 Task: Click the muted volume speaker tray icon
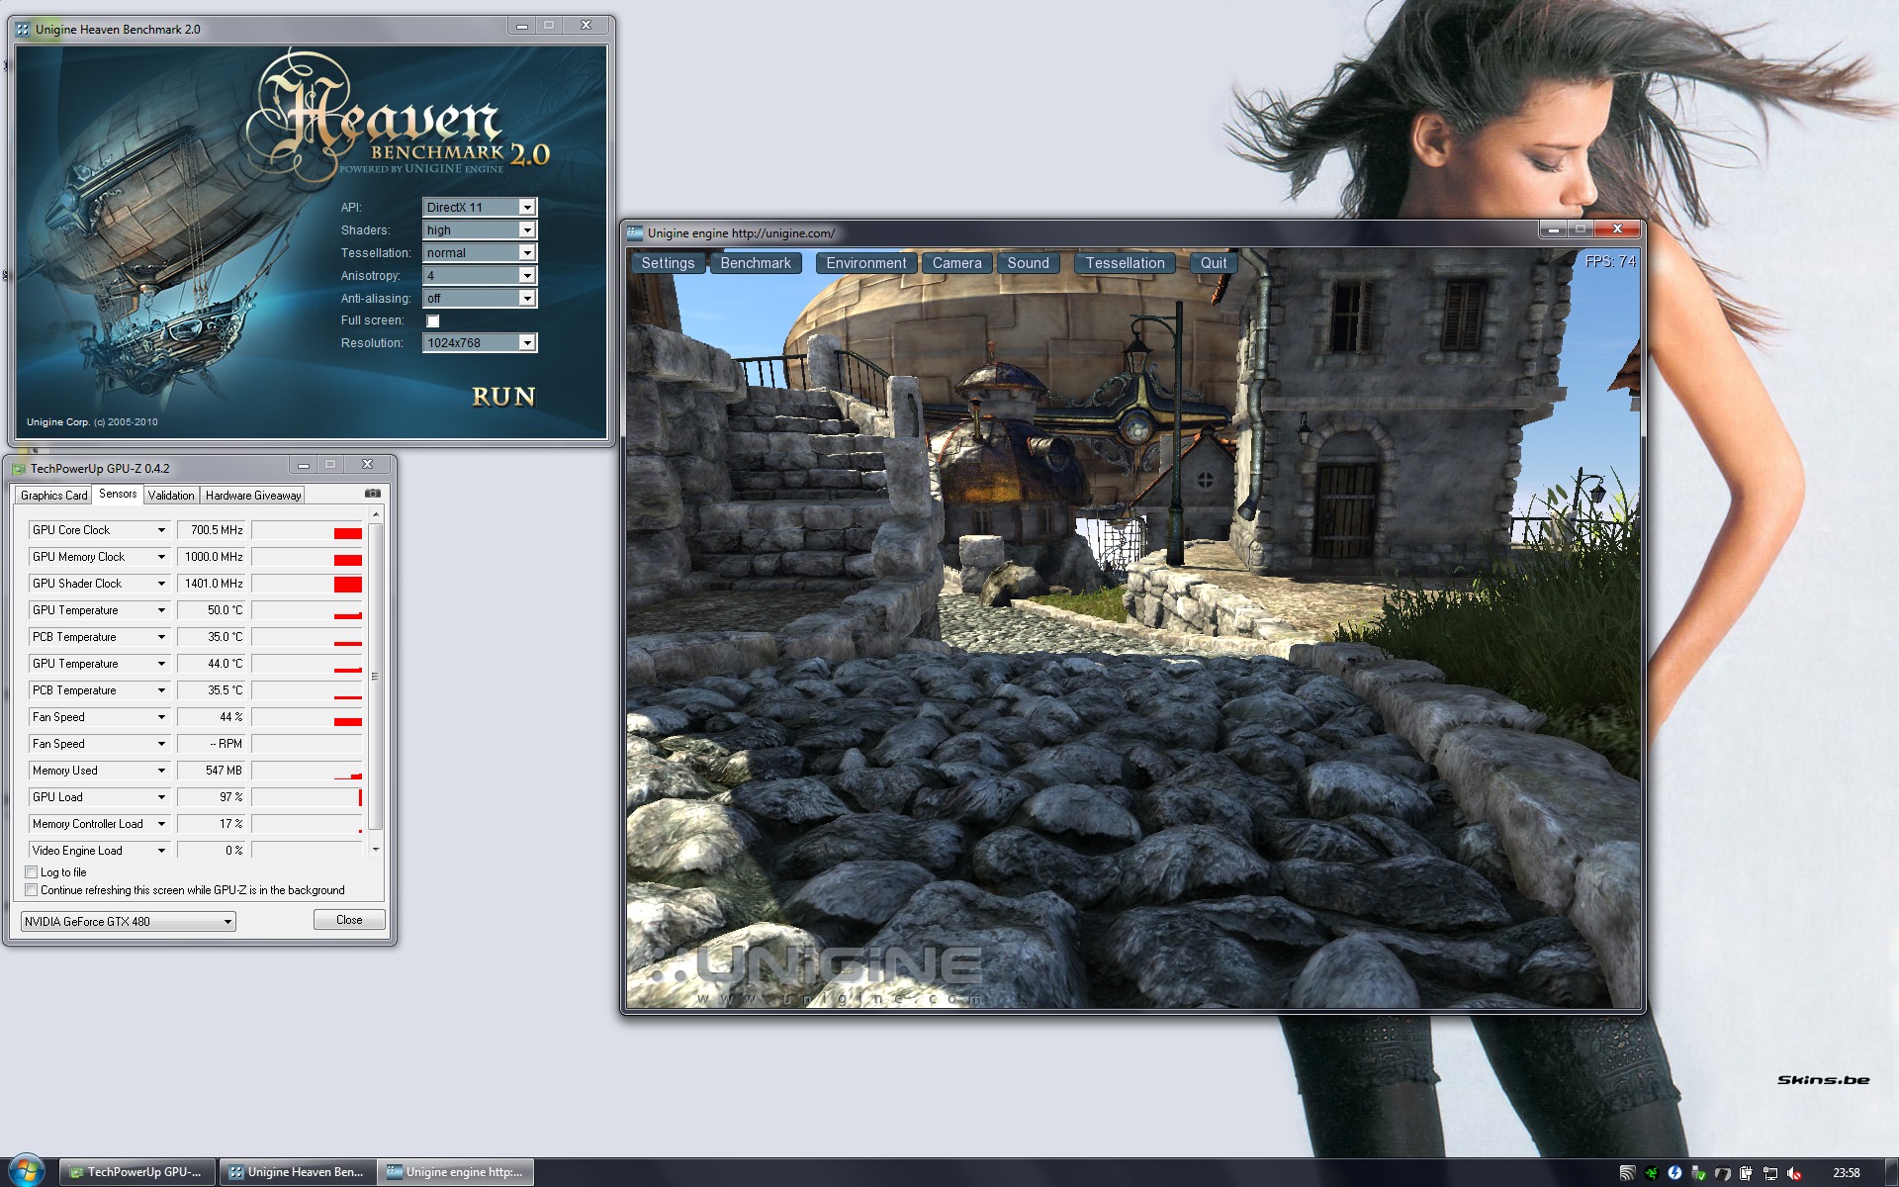(x=1793, y=1173)
